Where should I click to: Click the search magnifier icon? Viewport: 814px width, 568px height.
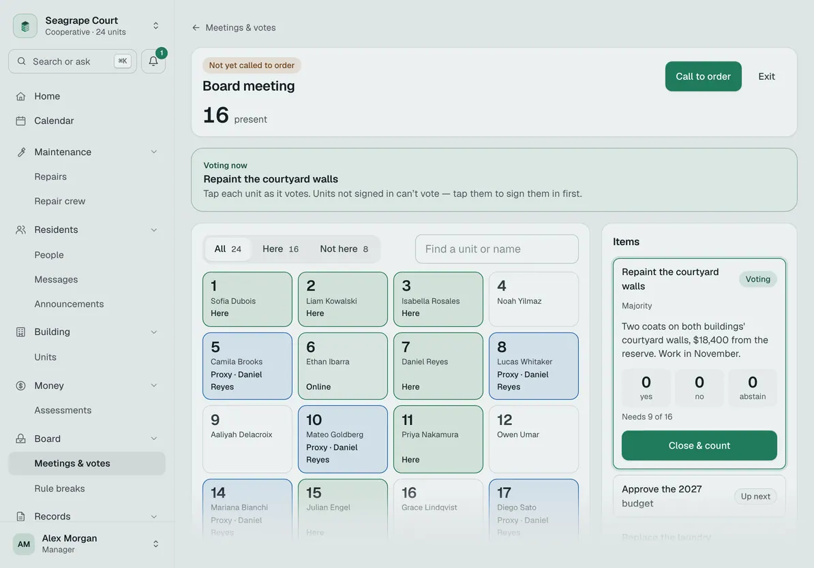pyautogui.click(x=21, y=61)
